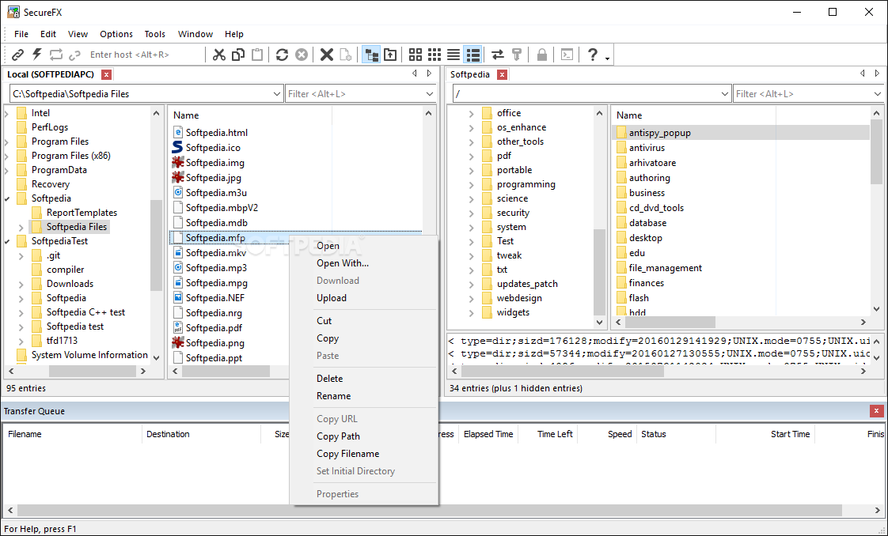Click remote tab scroll left arrow

862,74
